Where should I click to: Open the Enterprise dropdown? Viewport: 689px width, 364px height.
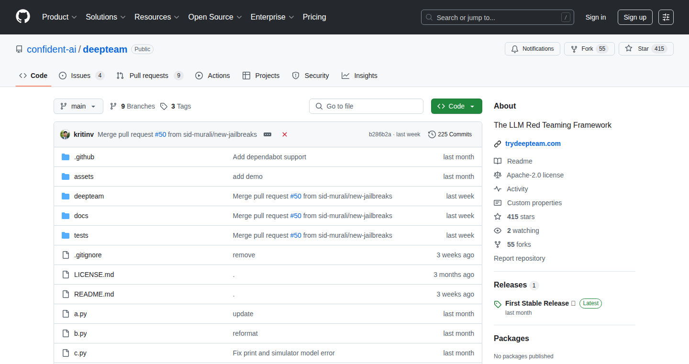(272, 17)
